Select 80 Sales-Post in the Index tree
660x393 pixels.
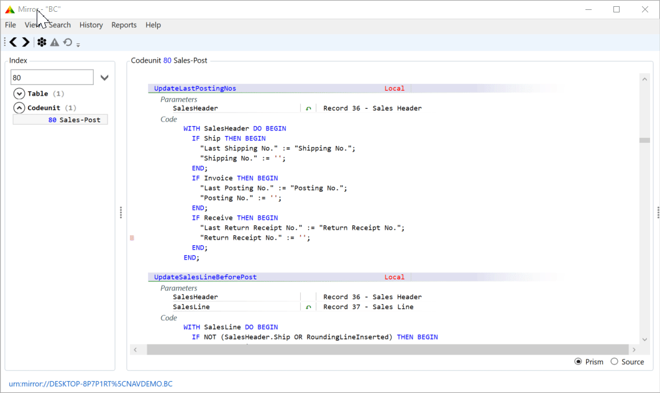(60, 120)
